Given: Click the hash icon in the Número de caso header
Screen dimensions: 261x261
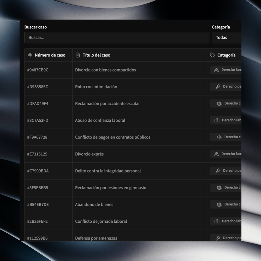Looking at the screenshot, I should tap(29, 55).
